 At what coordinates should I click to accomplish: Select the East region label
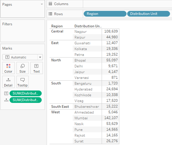pos(55,43)
